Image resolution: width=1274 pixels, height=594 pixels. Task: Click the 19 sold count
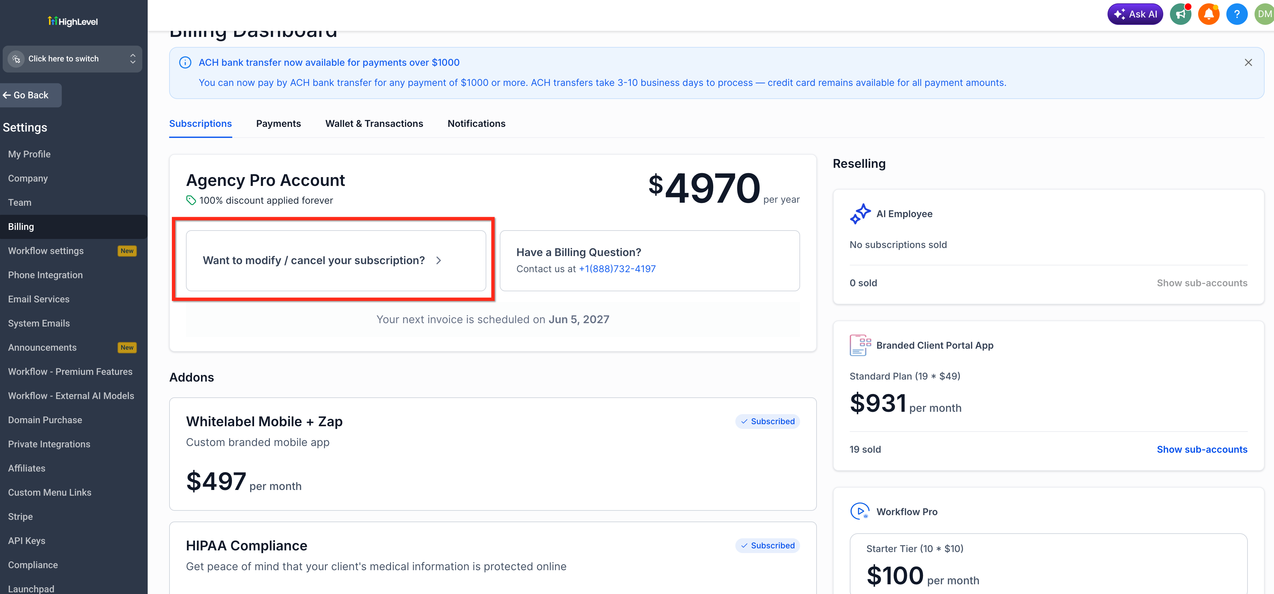pyautogui.click(x=865, y=450)
